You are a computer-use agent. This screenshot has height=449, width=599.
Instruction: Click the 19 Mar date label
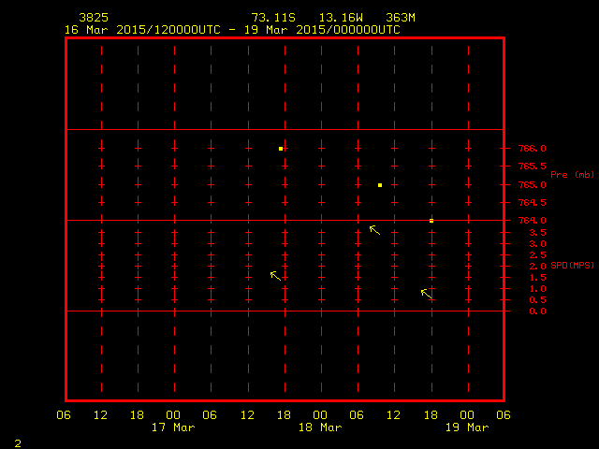[466, 427]
